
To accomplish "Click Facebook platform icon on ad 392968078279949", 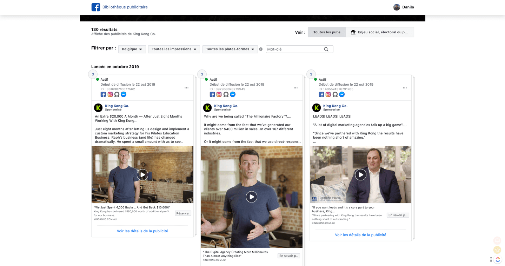I will click(x=212, y=94).
